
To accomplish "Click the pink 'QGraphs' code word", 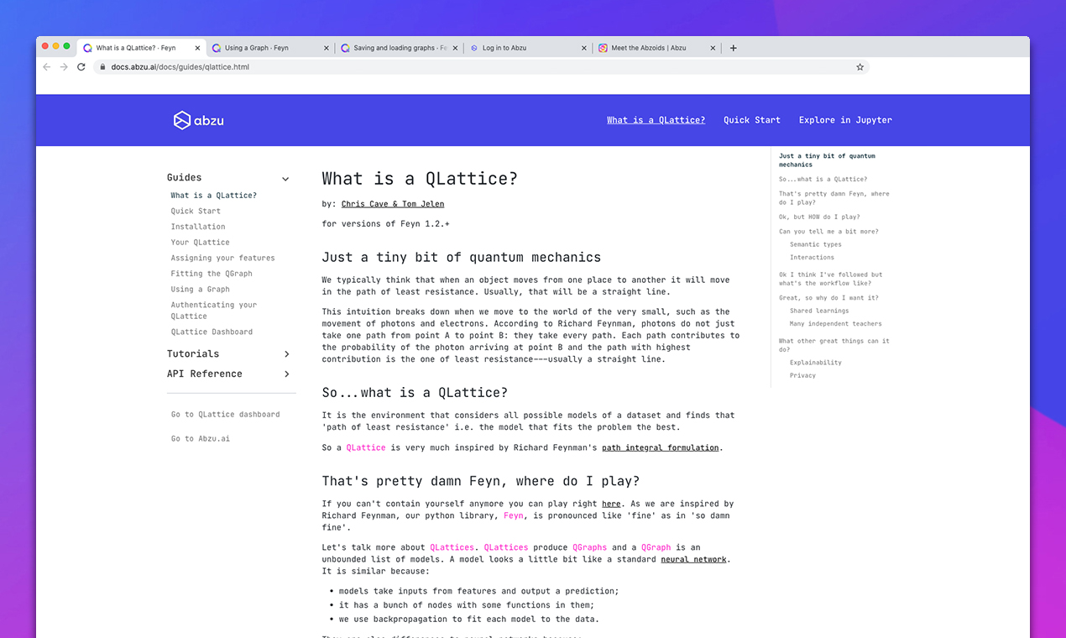I will (589, 548).
